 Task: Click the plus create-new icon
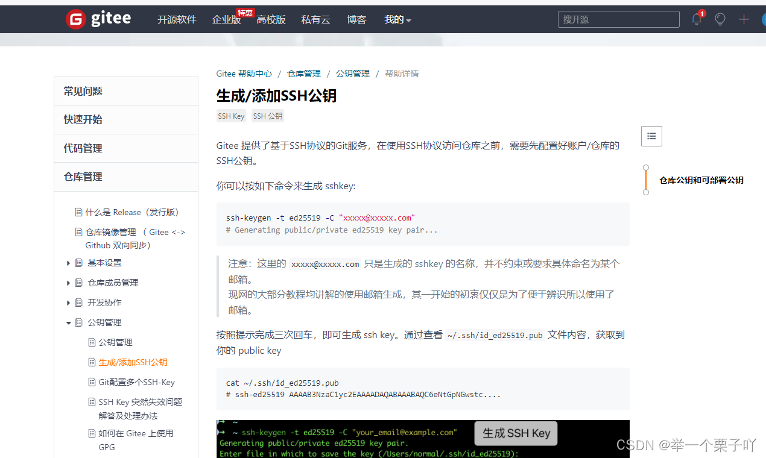744,19
